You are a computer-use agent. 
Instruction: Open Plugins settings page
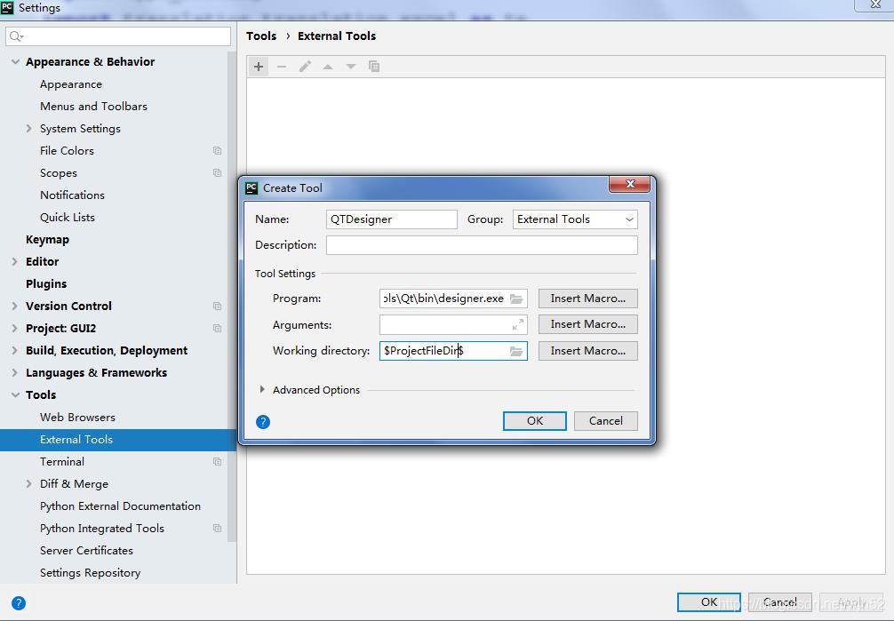point(46,284)
